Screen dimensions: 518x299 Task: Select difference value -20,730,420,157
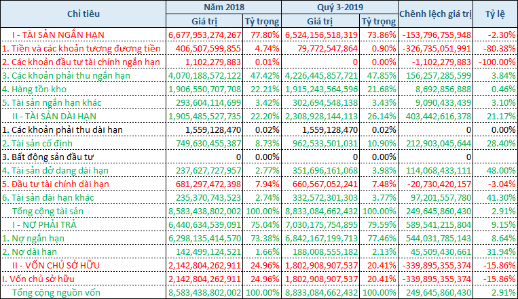coord(439,184)
